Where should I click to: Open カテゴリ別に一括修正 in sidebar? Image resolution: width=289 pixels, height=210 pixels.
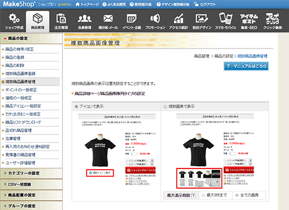(23, 114)
